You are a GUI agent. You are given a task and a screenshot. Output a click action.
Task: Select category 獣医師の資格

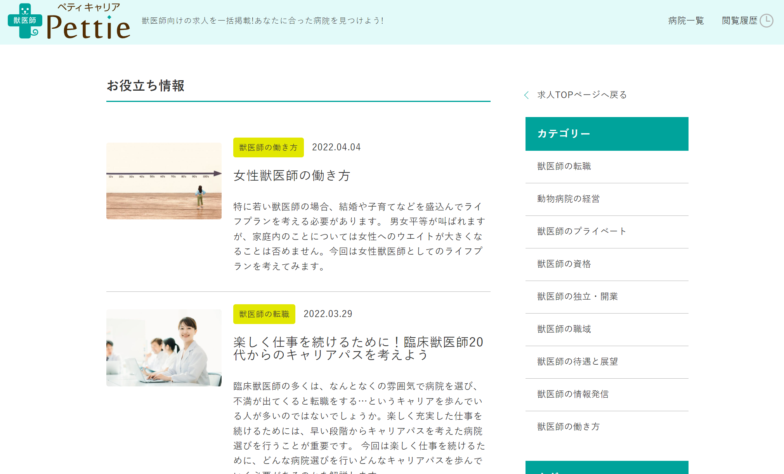[x=564, y=264]
